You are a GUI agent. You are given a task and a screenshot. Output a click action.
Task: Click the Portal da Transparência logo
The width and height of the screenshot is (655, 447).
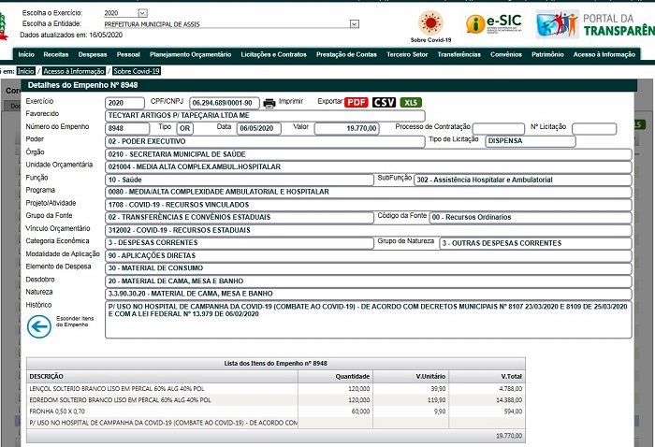click(x=595, y=24)
